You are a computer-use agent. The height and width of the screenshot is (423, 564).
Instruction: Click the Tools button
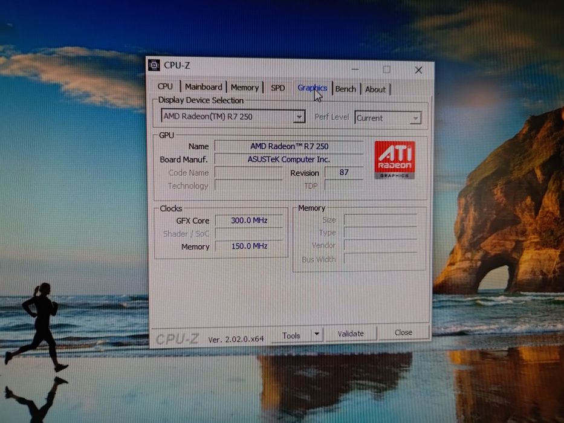click(x=291, y=335)
